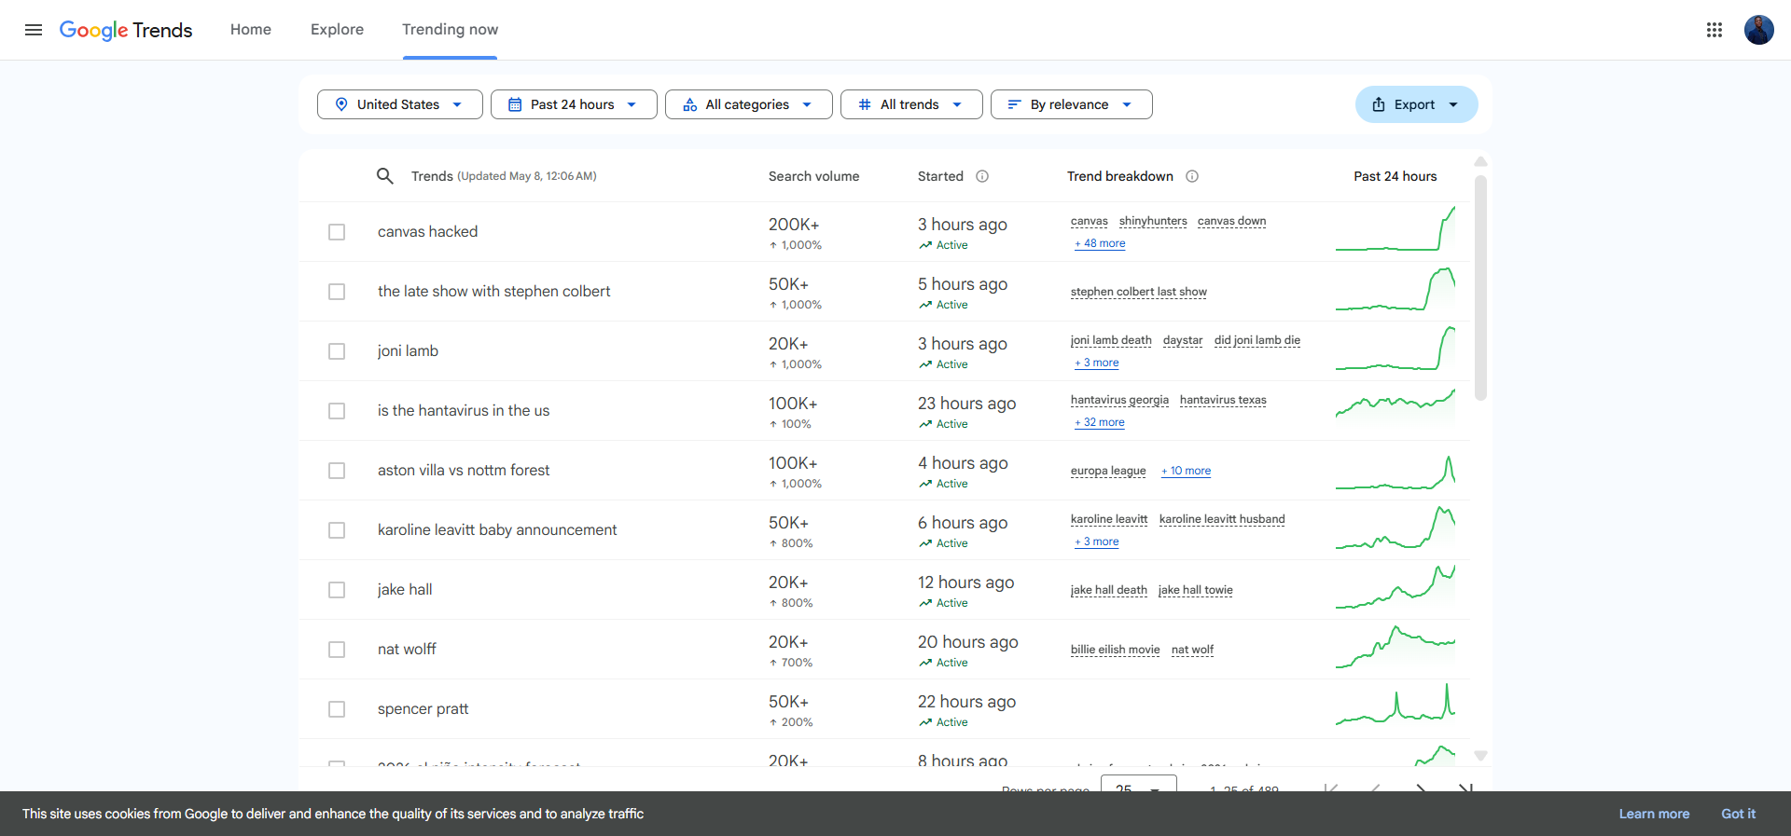Click the spencer pratt trend title

(x=423, y=709)
